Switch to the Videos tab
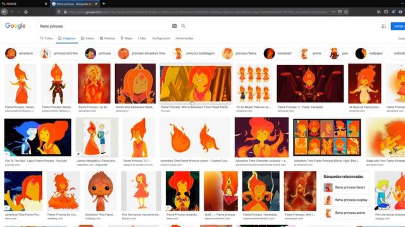 87,38
